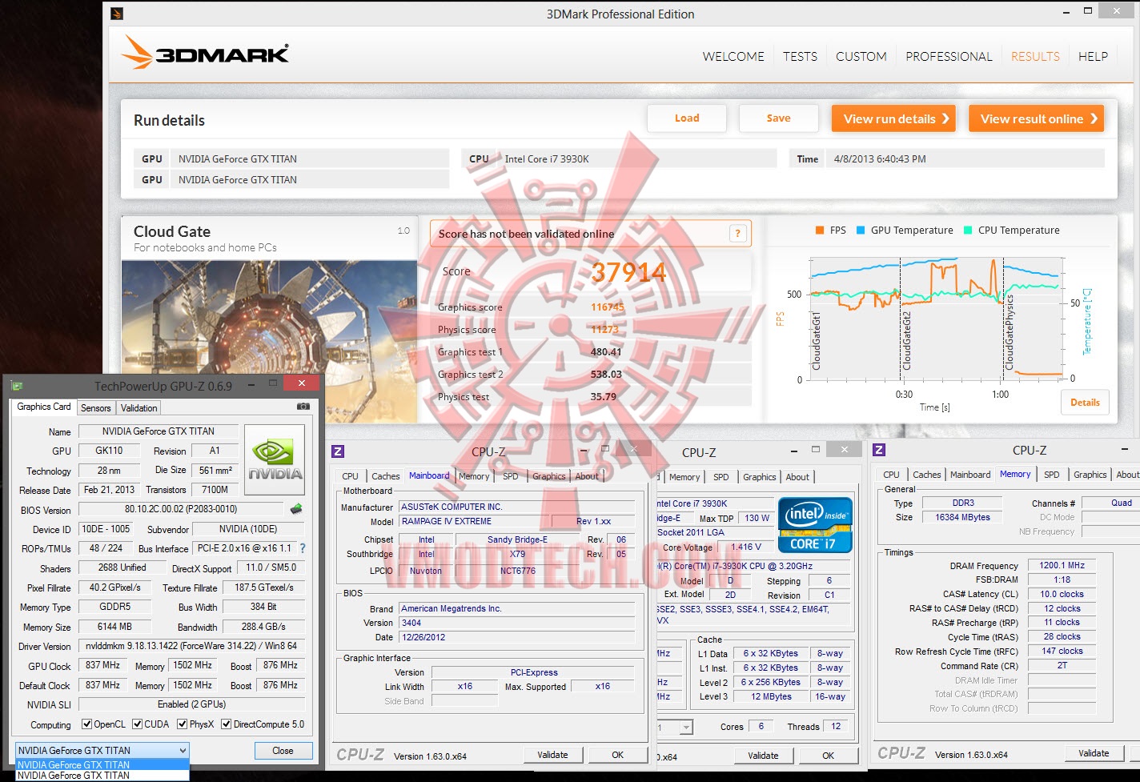This screenshot has width=1140, height=782.
Task: Click the Cloud Gate test thumbnail image
Action: (270, 342)
